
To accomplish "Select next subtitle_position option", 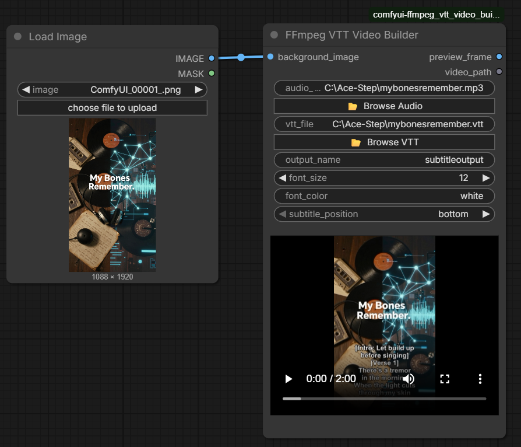I will 486,214.
